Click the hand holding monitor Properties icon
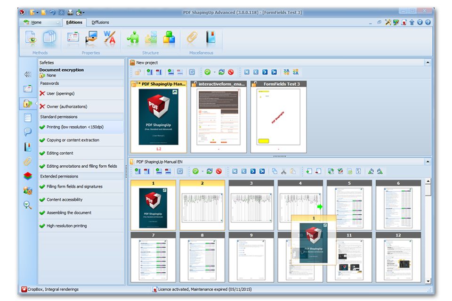This screenshot has width=452, height=301. click(x=91, y=38)
